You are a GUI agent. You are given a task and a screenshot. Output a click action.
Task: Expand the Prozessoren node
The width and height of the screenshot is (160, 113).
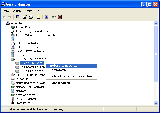point(8,103)
